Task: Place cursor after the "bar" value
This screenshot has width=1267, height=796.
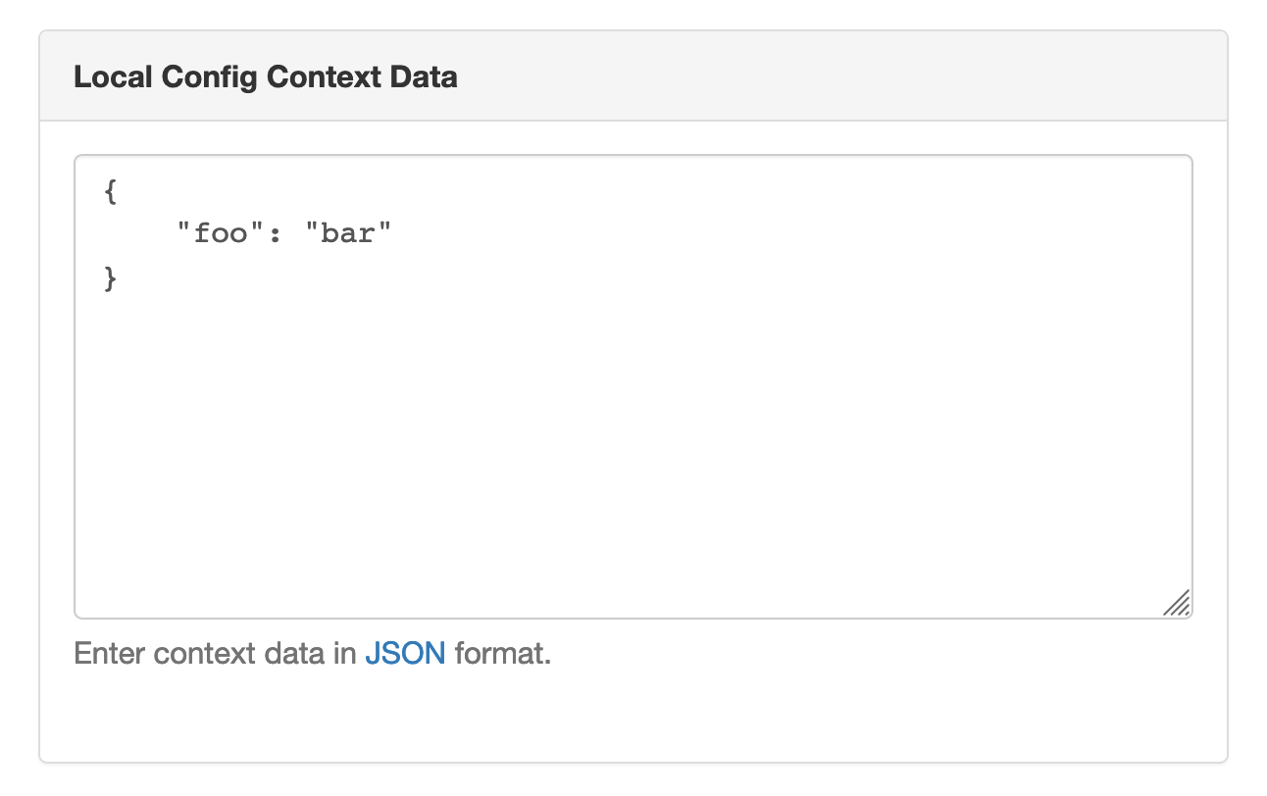Action: [x=389, y=232]
